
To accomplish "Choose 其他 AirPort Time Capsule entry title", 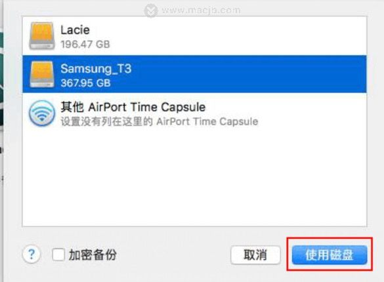I will click(133, 107).
